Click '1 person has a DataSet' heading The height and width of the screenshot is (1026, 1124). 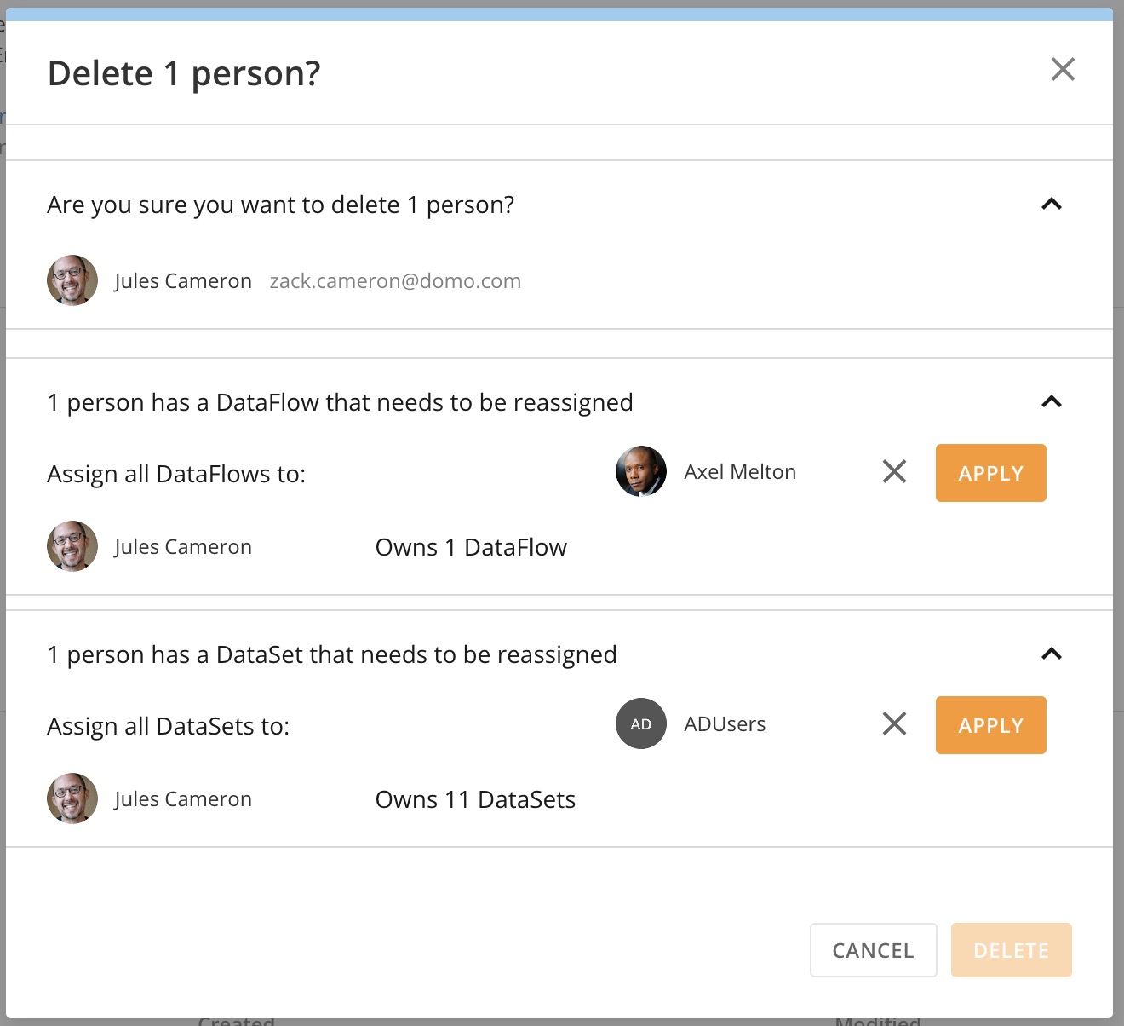332,654
